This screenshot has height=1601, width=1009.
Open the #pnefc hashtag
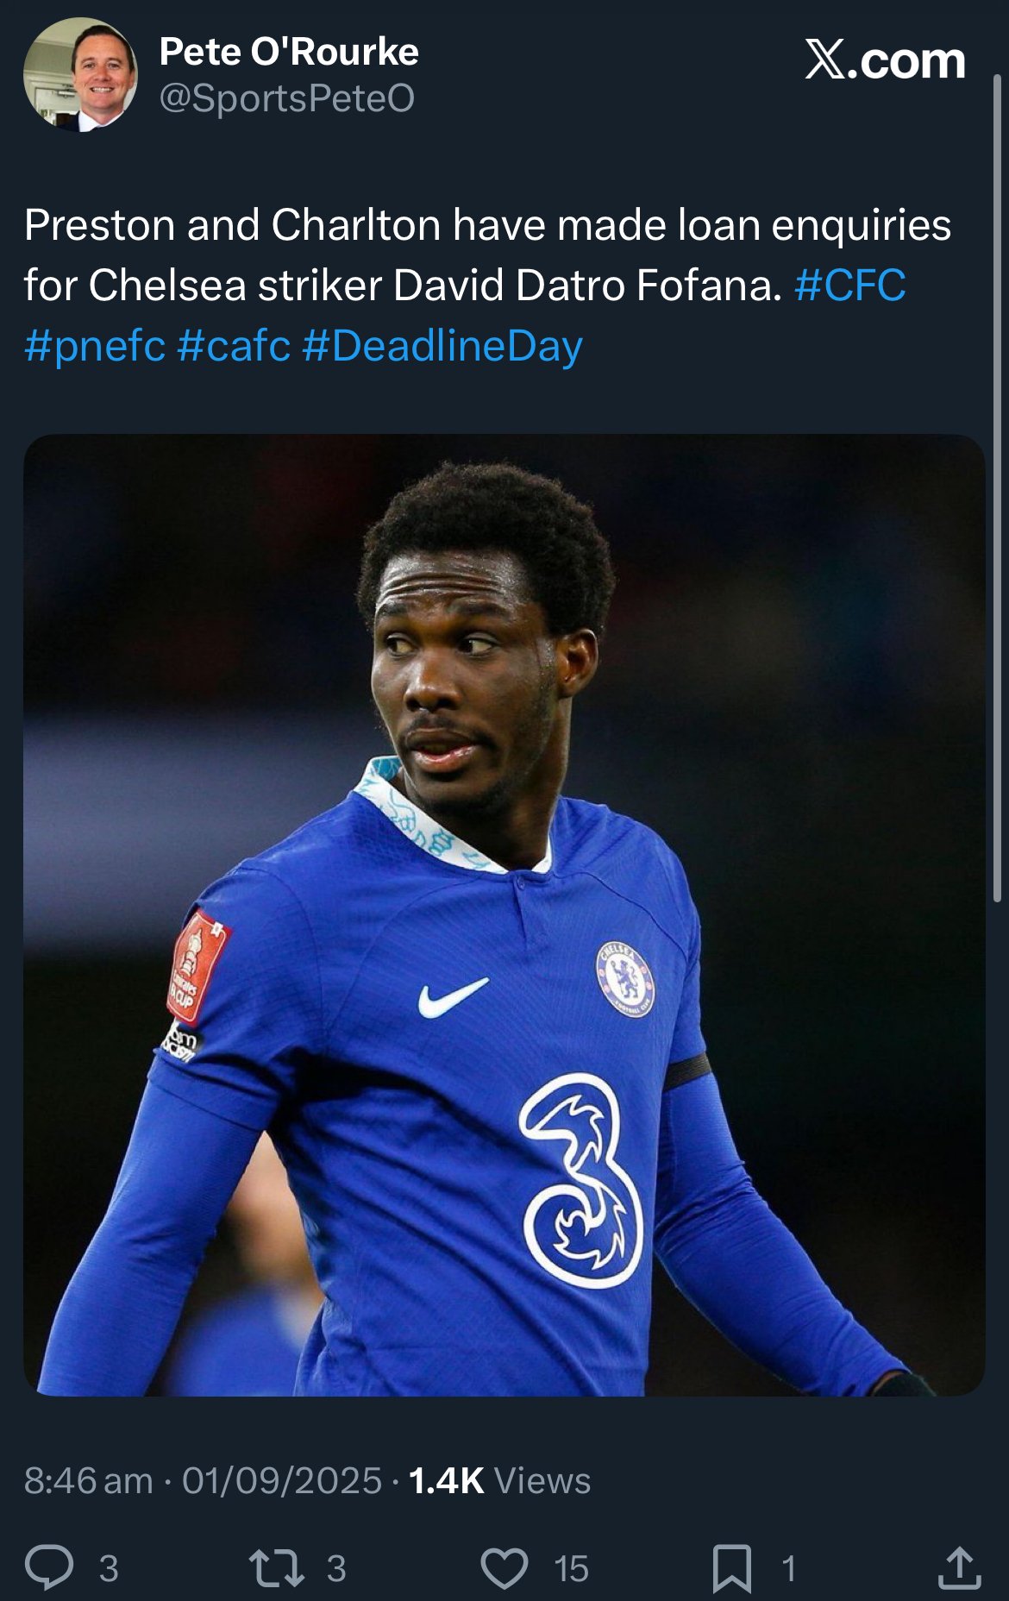point(95,346)
